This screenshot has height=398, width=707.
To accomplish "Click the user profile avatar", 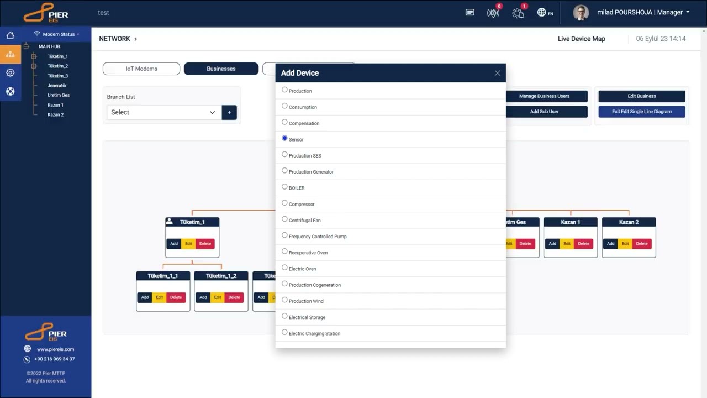I will pyautogui.click(x=581, y=12).
